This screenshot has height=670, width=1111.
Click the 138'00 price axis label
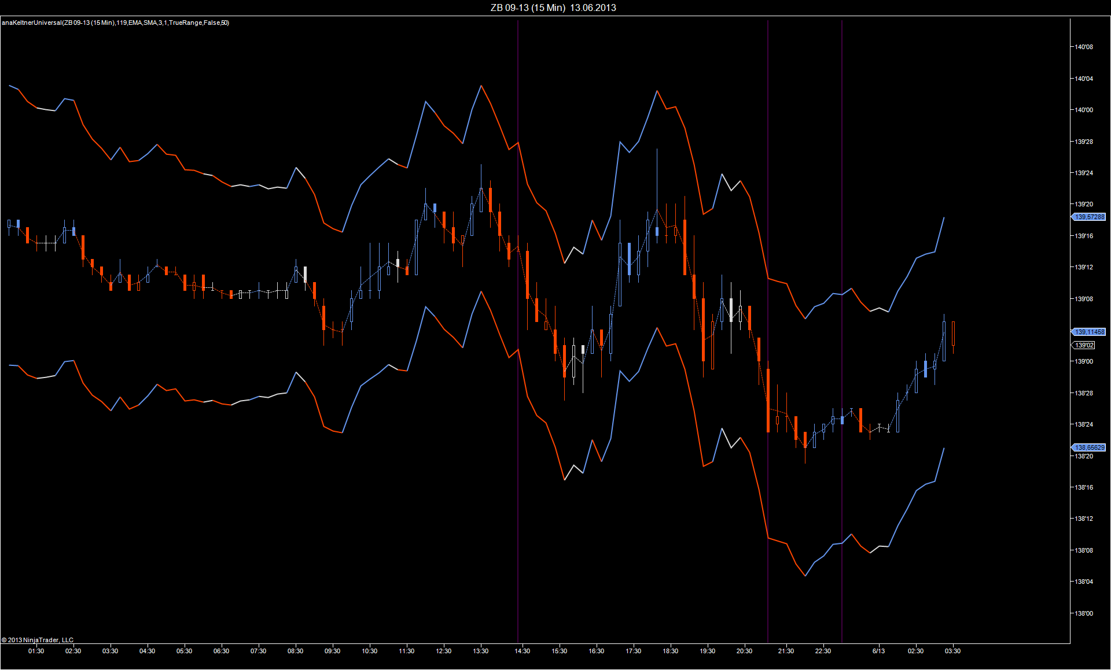click(1084, 613)
